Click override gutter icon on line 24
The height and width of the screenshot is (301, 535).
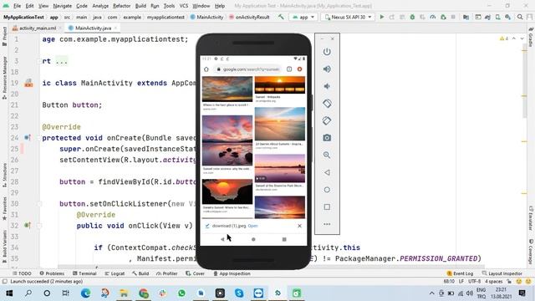(x=28, y=137)
